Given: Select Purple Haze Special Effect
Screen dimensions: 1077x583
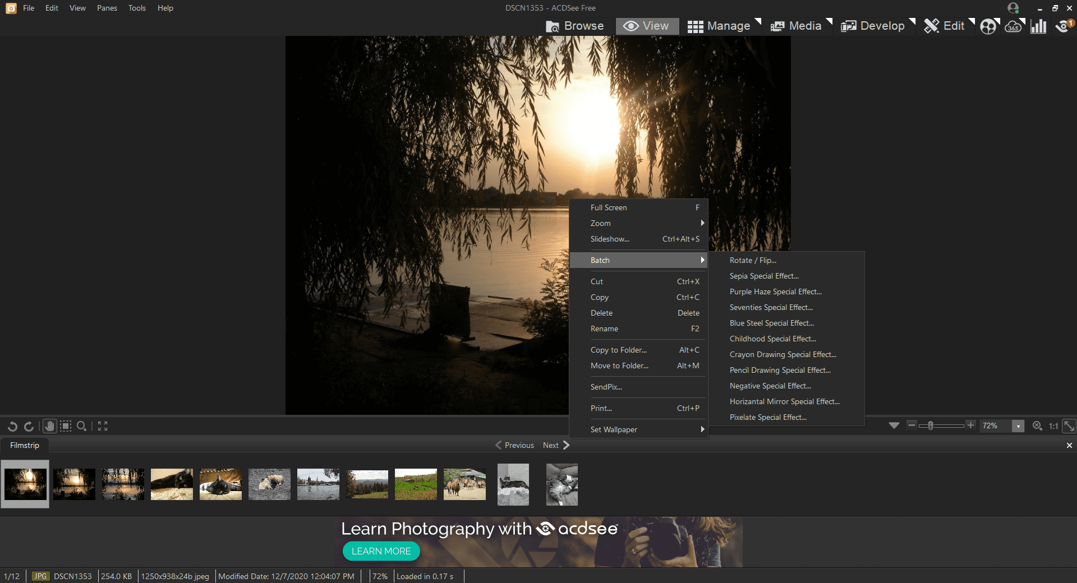Looking at the screenshot, I should point(786,291).
